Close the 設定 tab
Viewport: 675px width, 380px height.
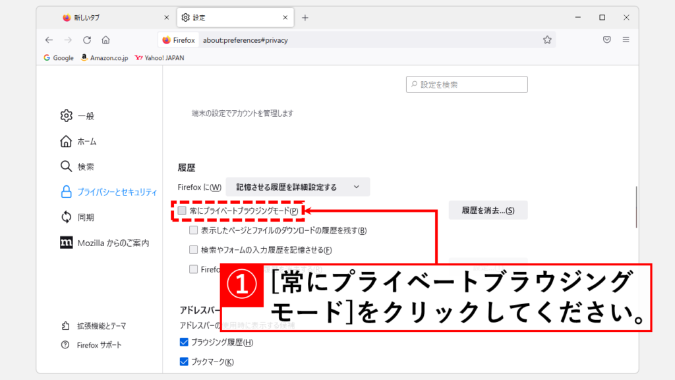285,18
